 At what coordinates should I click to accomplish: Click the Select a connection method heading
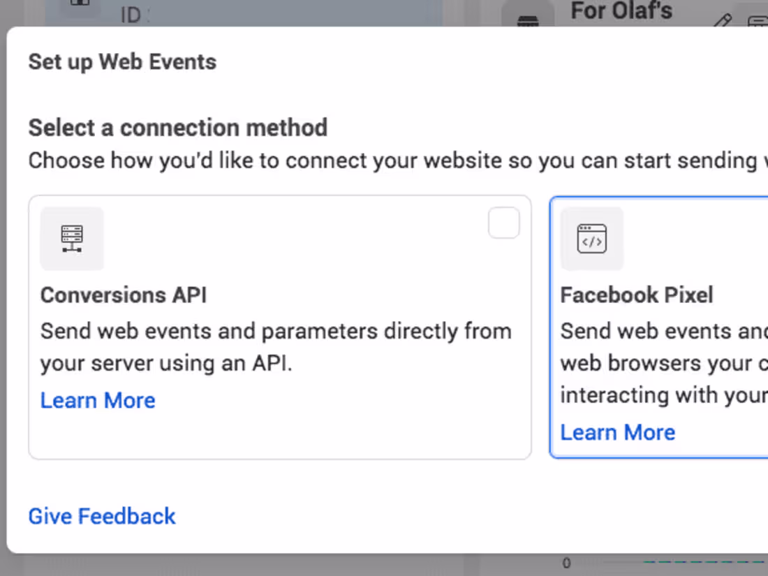tap(178, 128)
